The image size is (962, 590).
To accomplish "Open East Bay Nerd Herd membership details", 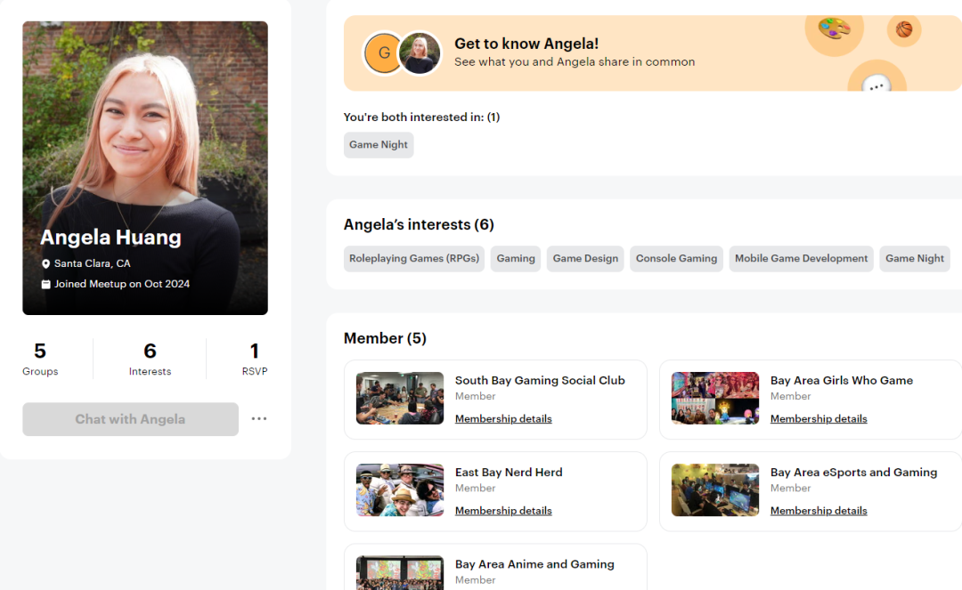I will tap(503, 510).
